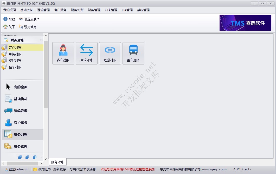
Task: Open the 登出(admin) dropdown
Action: point(17,169)
